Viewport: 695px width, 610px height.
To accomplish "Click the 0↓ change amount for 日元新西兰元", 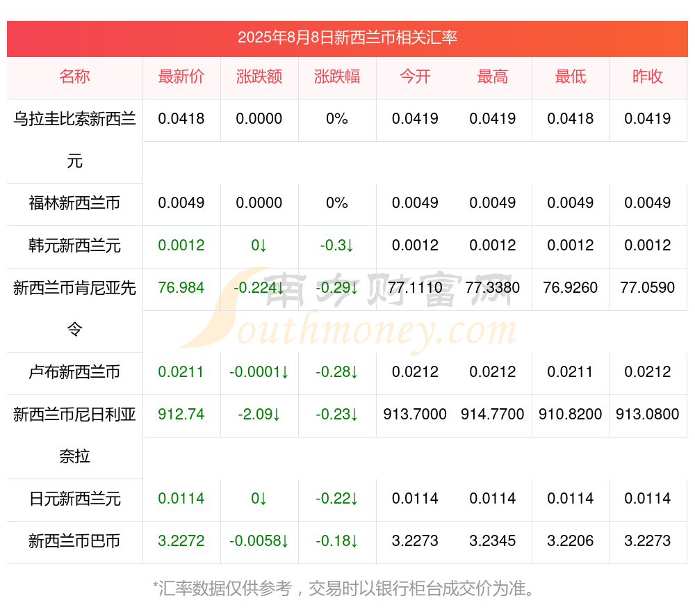I will (259, 498).
